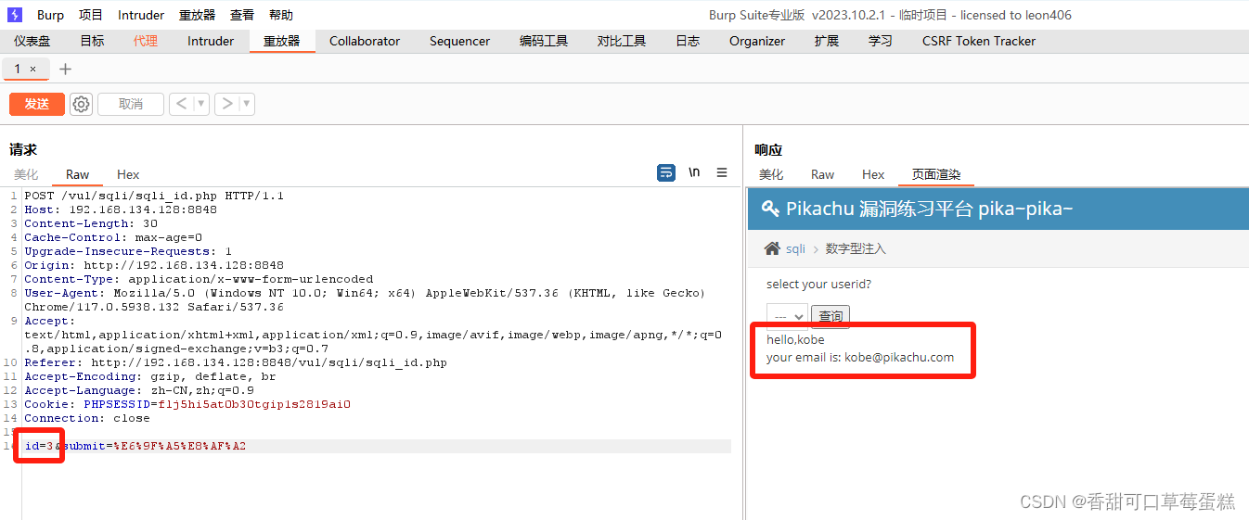
Task: Select the response Hex view tab
Action: pyautogui.click(x=873, y=174)
